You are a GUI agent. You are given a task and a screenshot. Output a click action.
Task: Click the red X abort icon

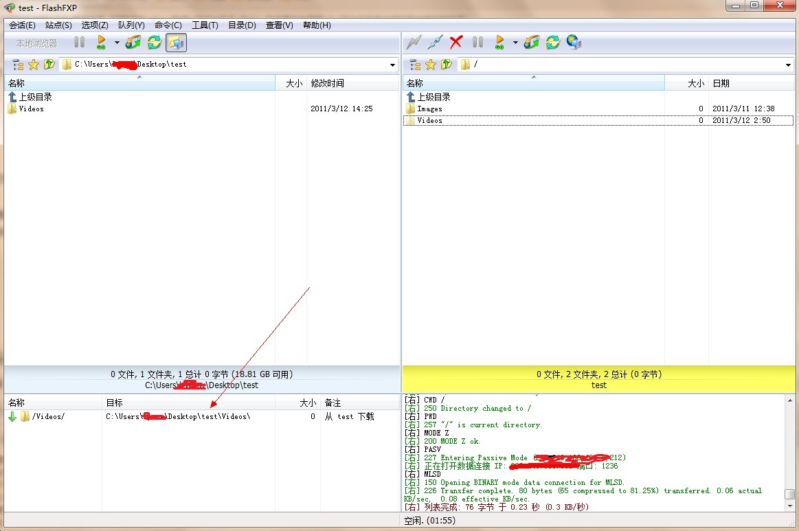point(455,43)
